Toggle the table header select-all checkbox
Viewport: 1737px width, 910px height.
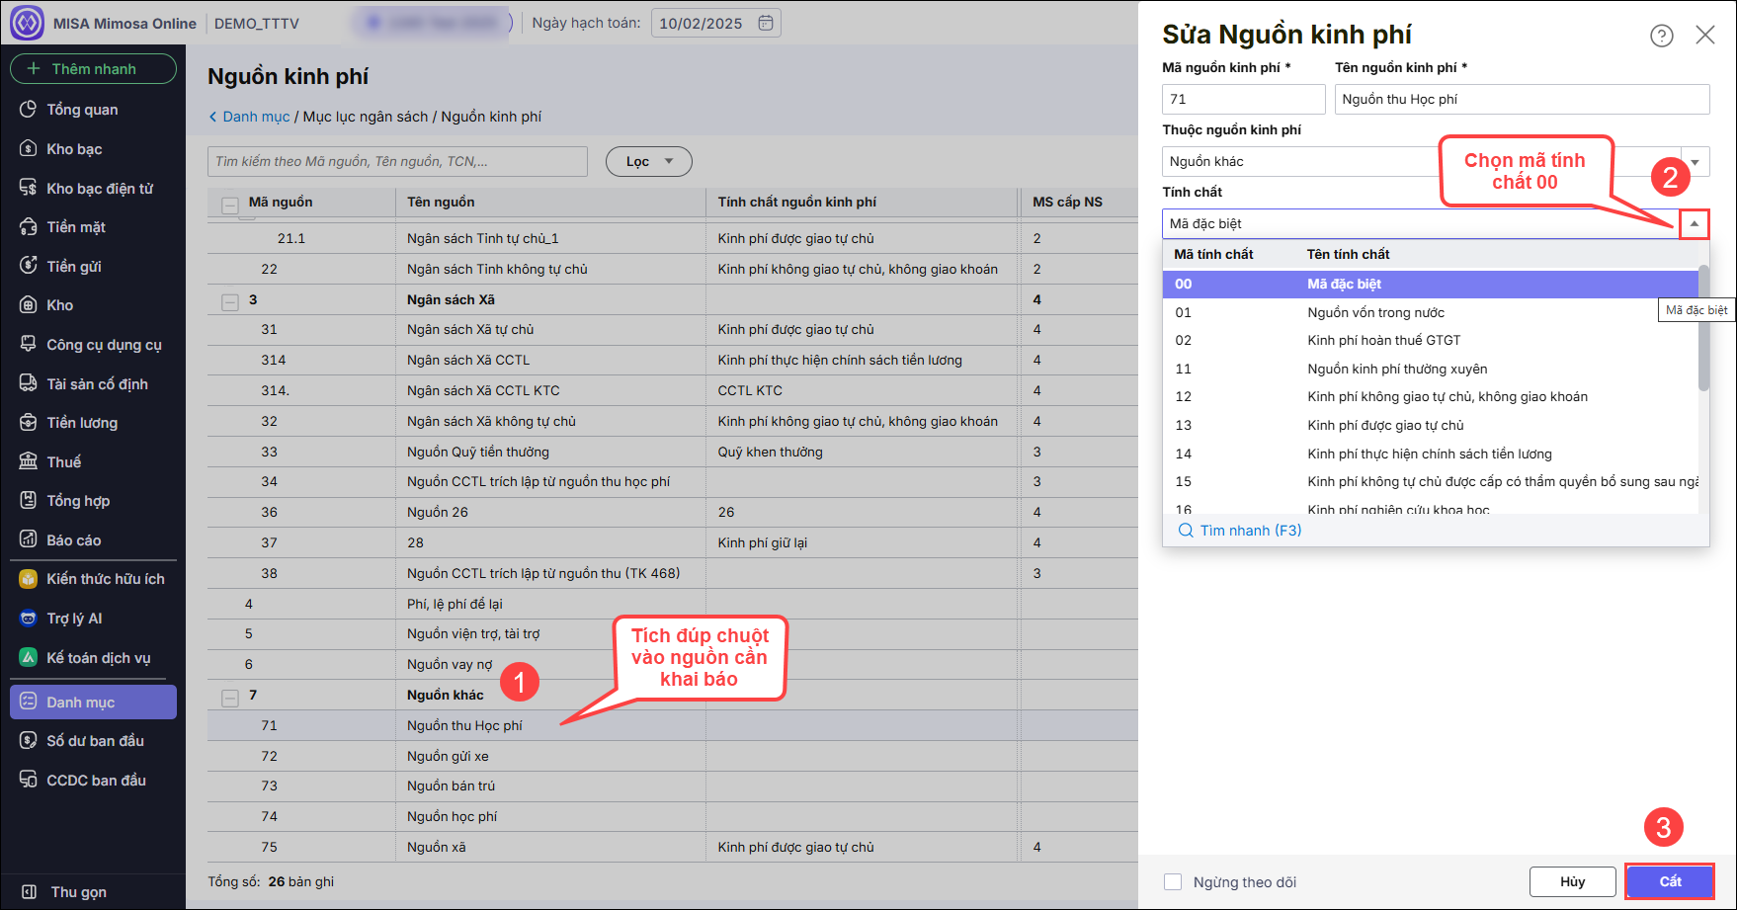pyautogui.click(x=230, y=205)
